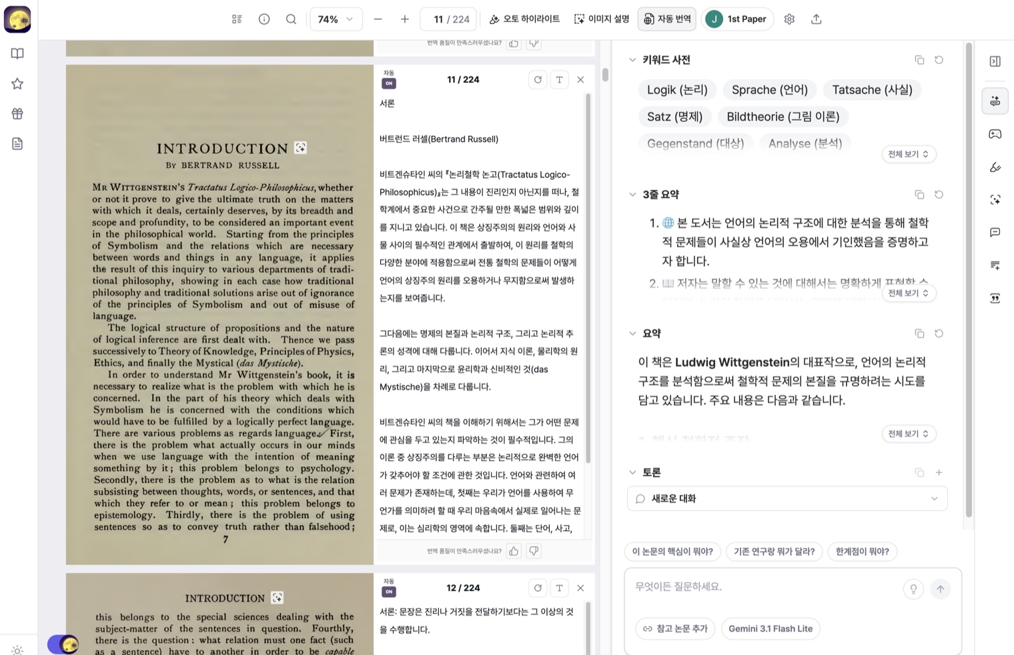
Task: Click the 참고 논문 추가 button
Action: 675,629
